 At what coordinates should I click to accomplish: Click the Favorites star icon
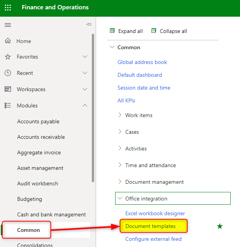click(x=8, y=57)
